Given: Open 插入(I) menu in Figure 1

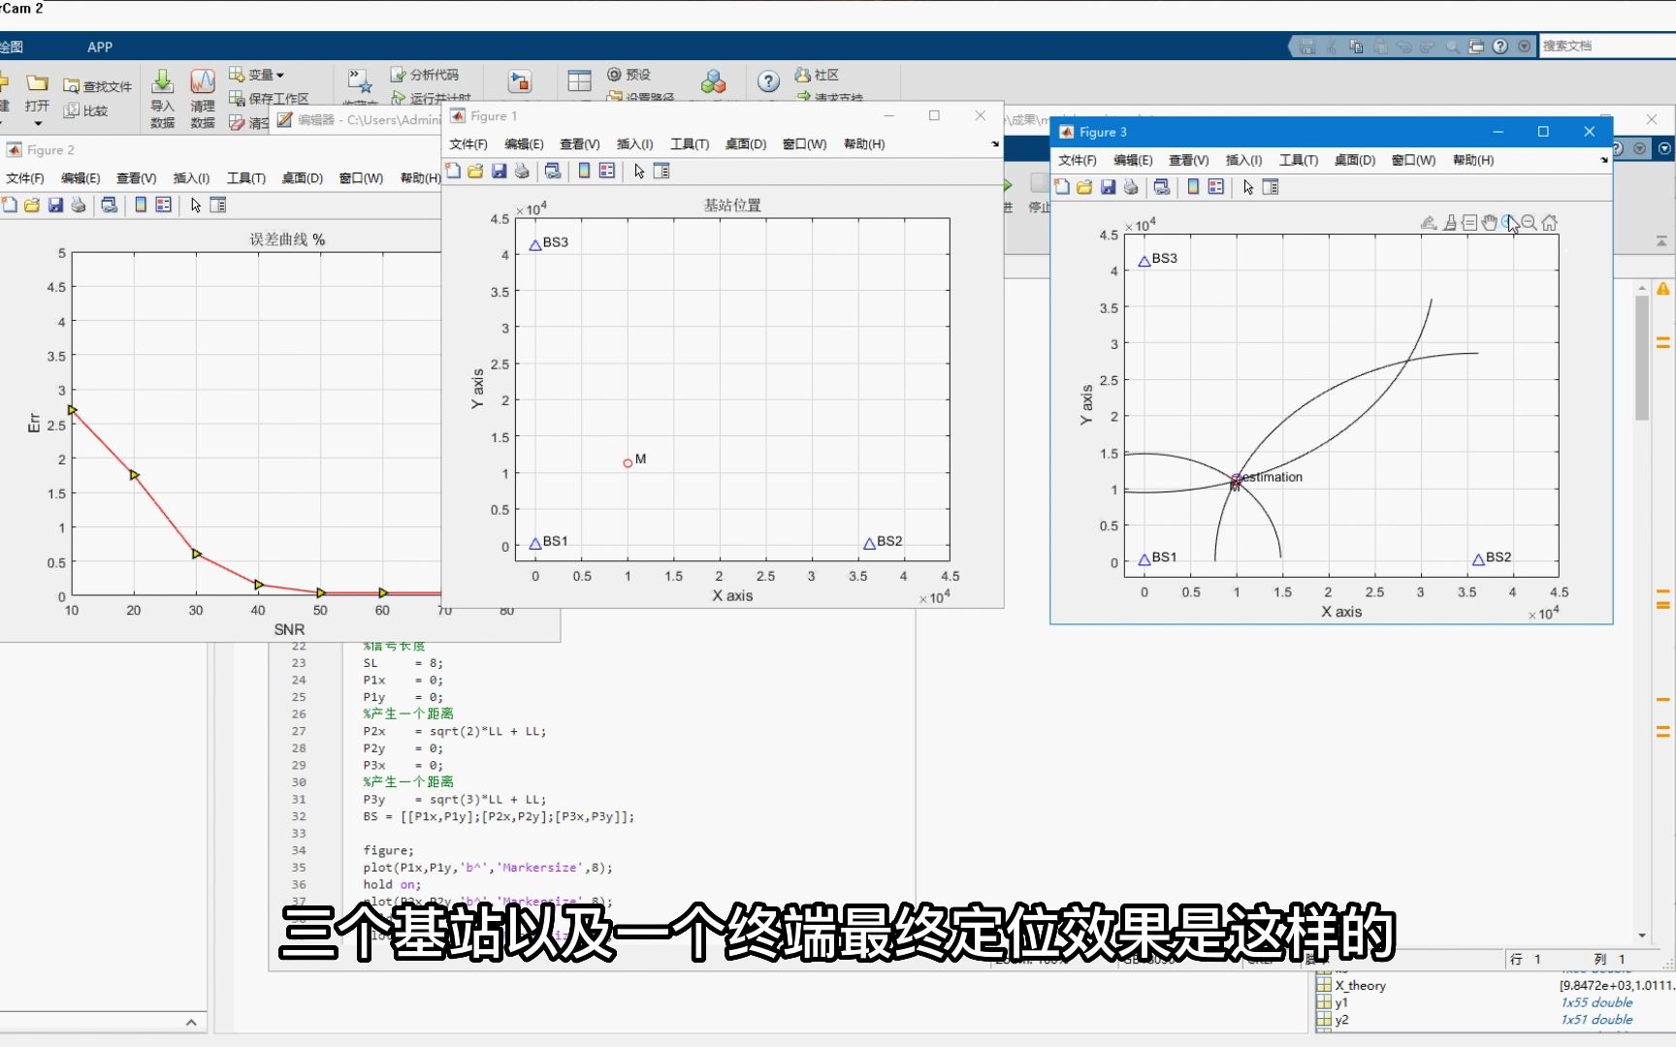Looking at the screenshot, I should pos(634,143).
